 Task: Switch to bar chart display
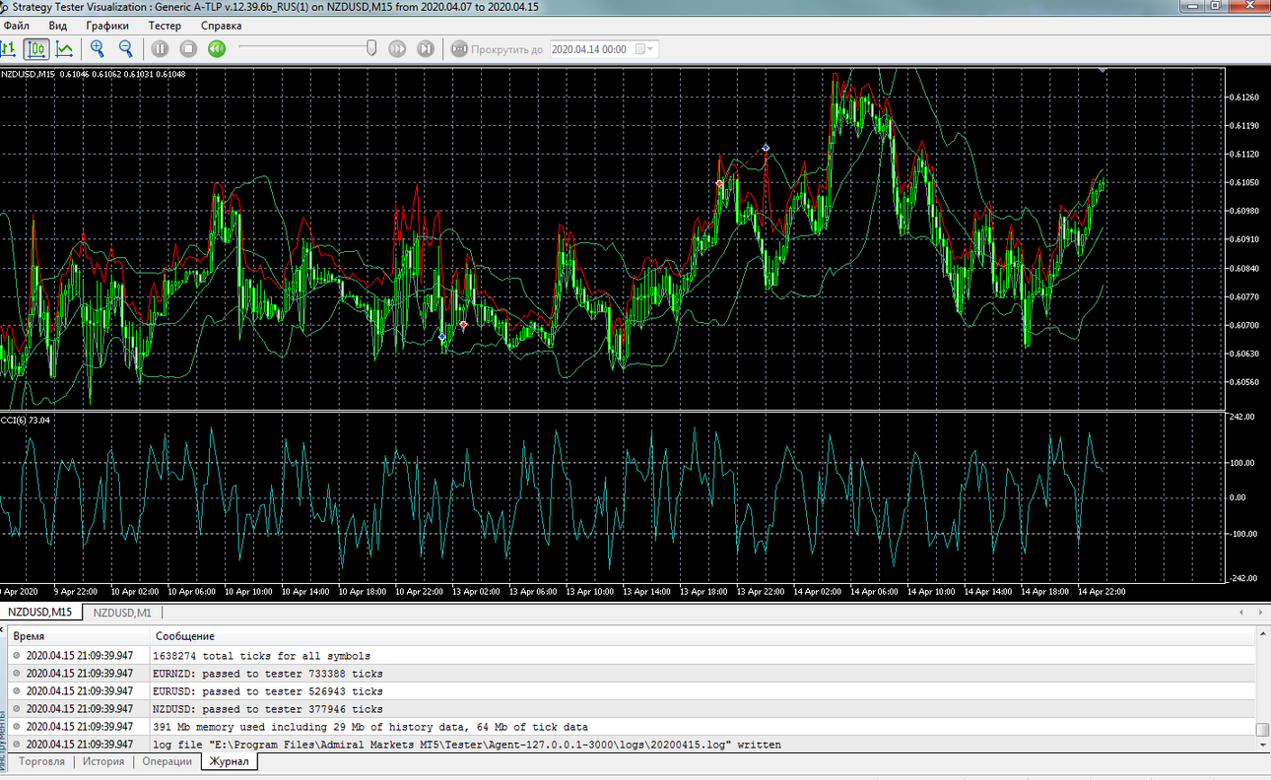pyautogui.click(x=8, y=48)
